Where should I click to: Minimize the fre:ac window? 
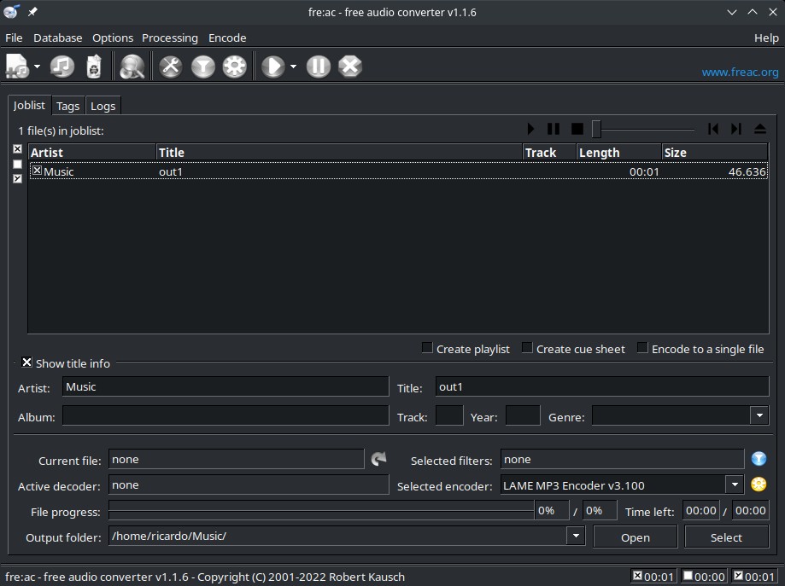coord(732,12)
